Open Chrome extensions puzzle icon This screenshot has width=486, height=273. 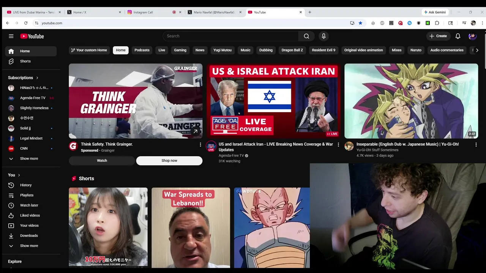coord(437,23)
